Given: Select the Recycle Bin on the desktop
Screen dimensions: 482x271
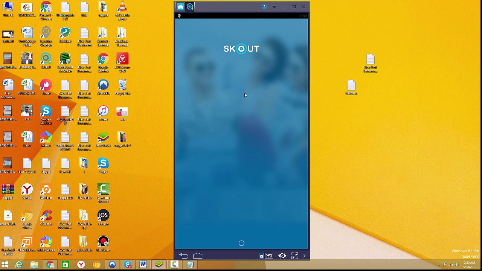Looking at the screenshot, I should (122, 87).
